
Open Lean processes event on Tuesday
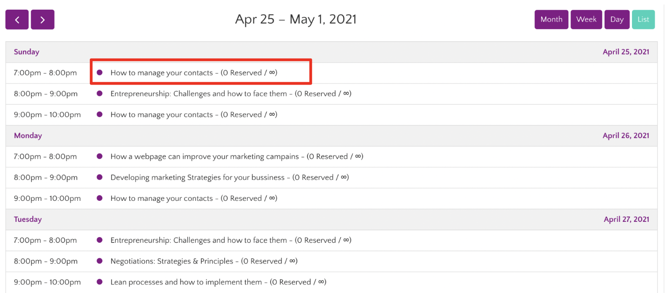point(218,282)
